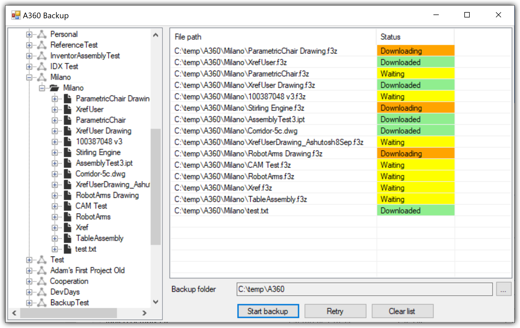Click the Clear list button

tap(402, 311)
